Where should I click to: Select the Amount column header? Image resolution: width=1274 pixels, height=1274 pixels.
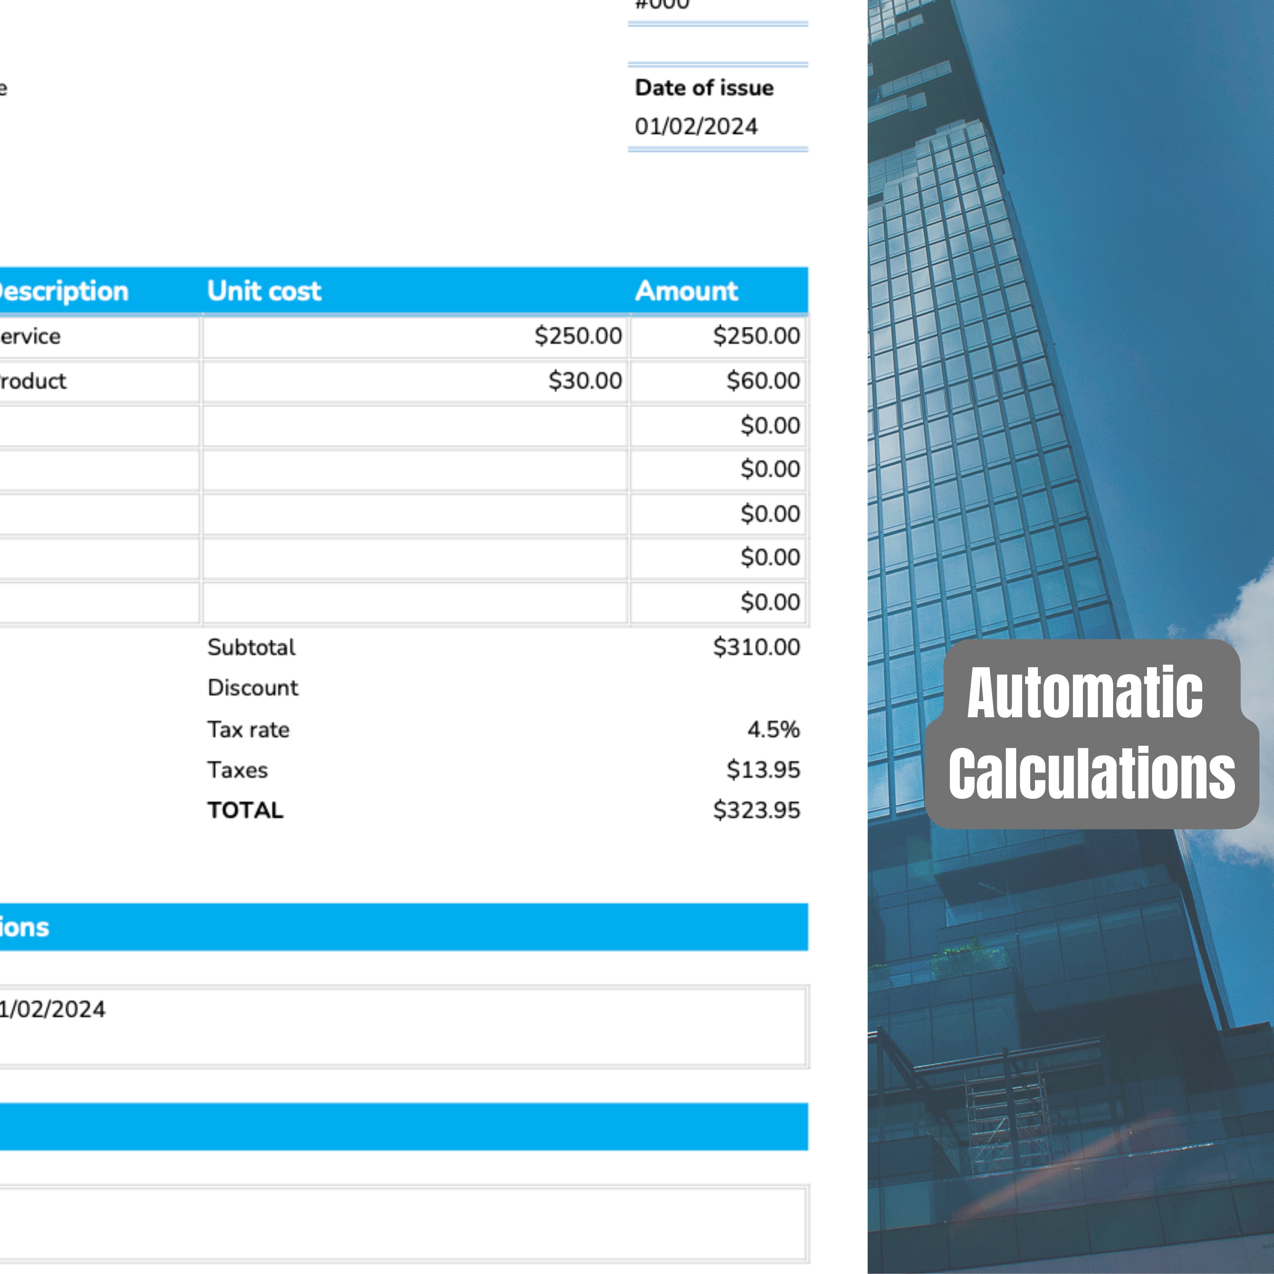point(686,291)
